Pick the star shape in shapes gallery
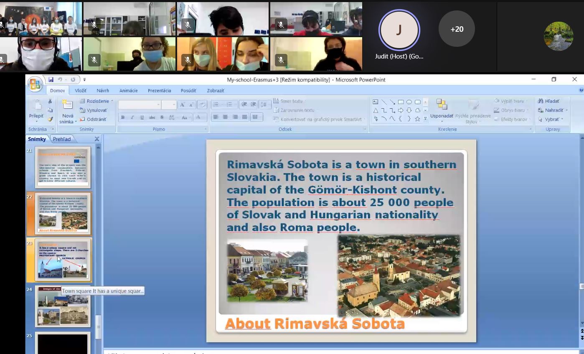 coord(417,119)
